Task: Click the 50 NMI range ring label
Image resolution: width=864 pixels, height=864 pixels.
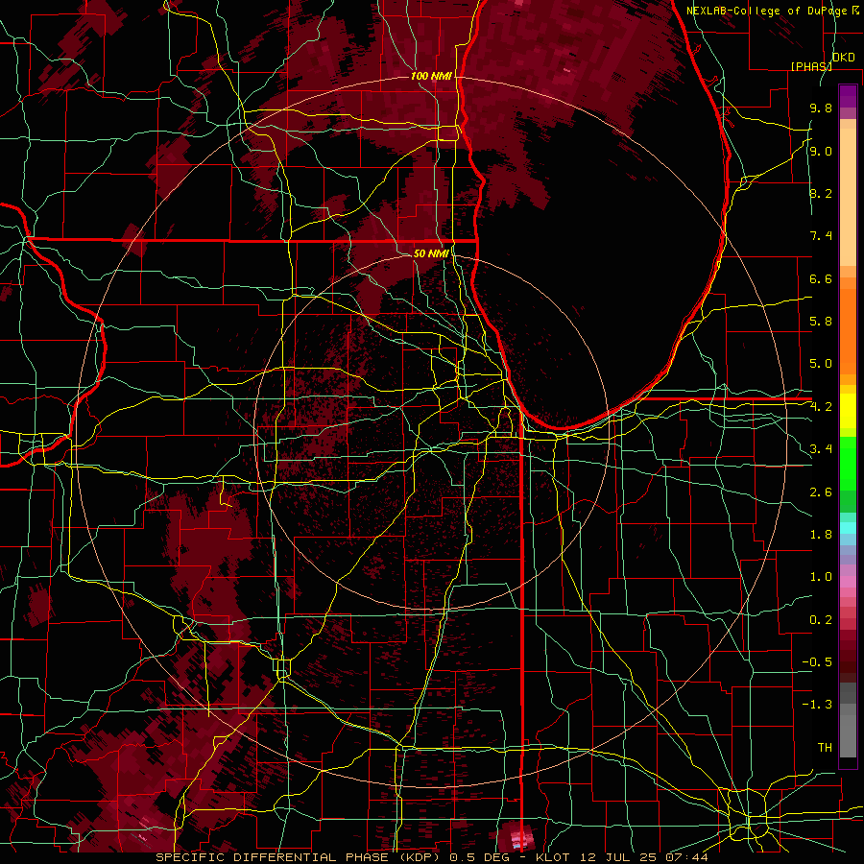Action: (431, 253)
